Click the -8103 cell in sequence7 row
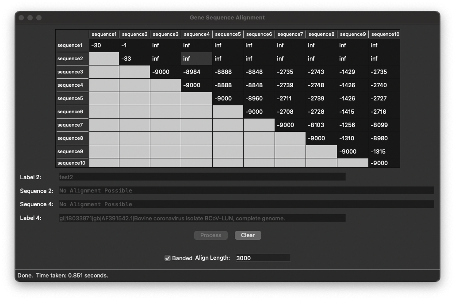Image resolution: width=455 pixels, height=300 pixels. (x=321, y=125)
